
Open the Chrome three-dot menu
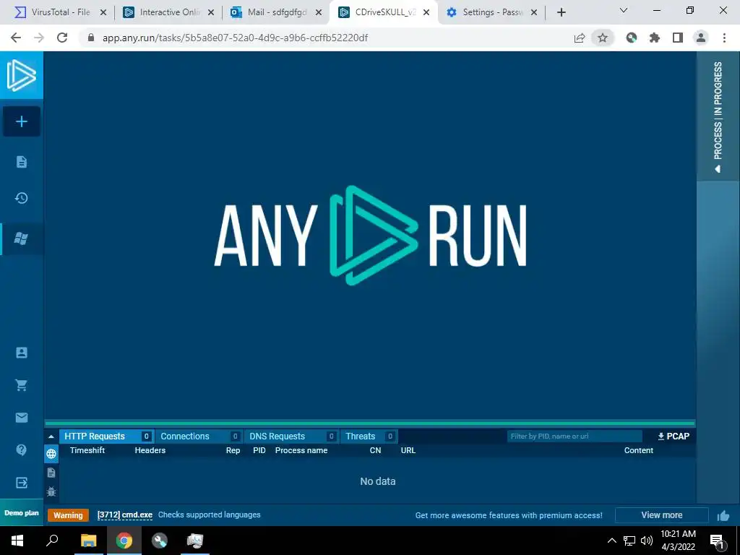pyautogui.click(x=724, y=38)
